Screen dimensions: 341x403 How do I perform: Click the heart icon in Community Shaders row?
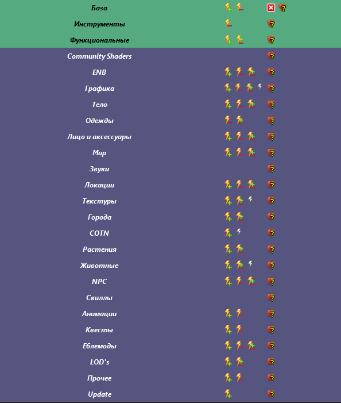[271, 56]
